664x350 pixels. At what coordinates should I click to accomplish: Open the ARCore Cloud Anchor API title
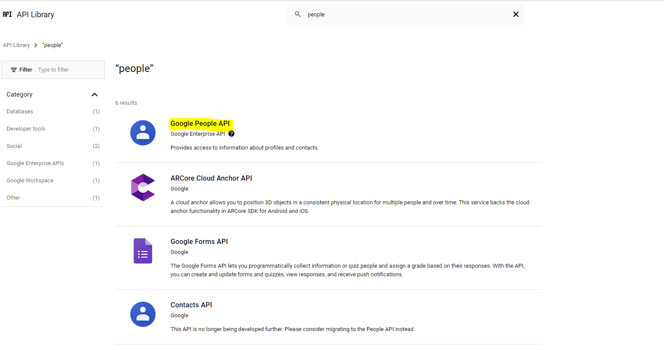pyautogui.click(x=211, y=178)
